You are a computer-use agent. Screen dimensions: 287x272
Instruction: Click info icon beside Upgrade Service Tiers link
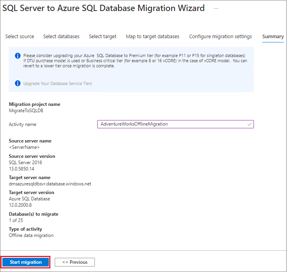(18, 83)
